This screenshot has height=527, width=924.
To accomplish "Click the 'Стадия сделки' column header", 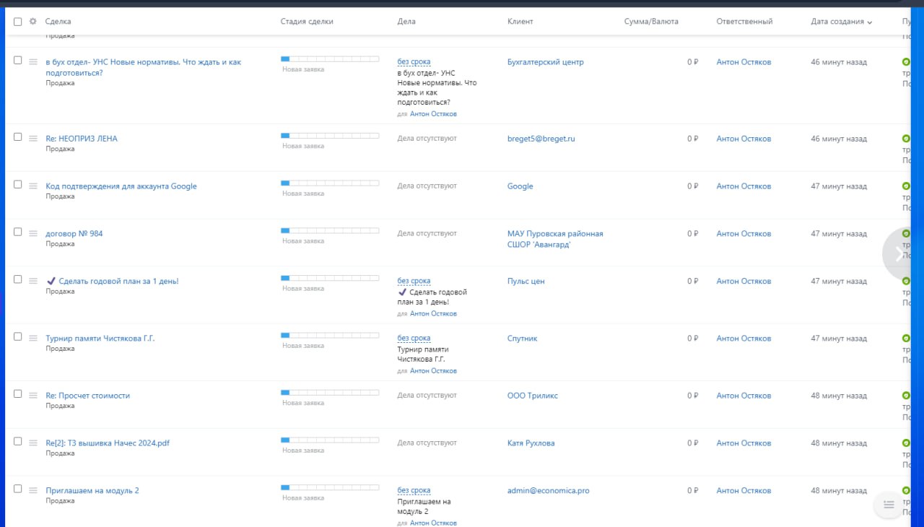I will coord(307,22).
